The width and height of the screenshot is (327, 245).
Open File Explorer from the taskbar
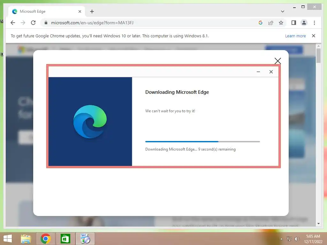coord(26,239)
